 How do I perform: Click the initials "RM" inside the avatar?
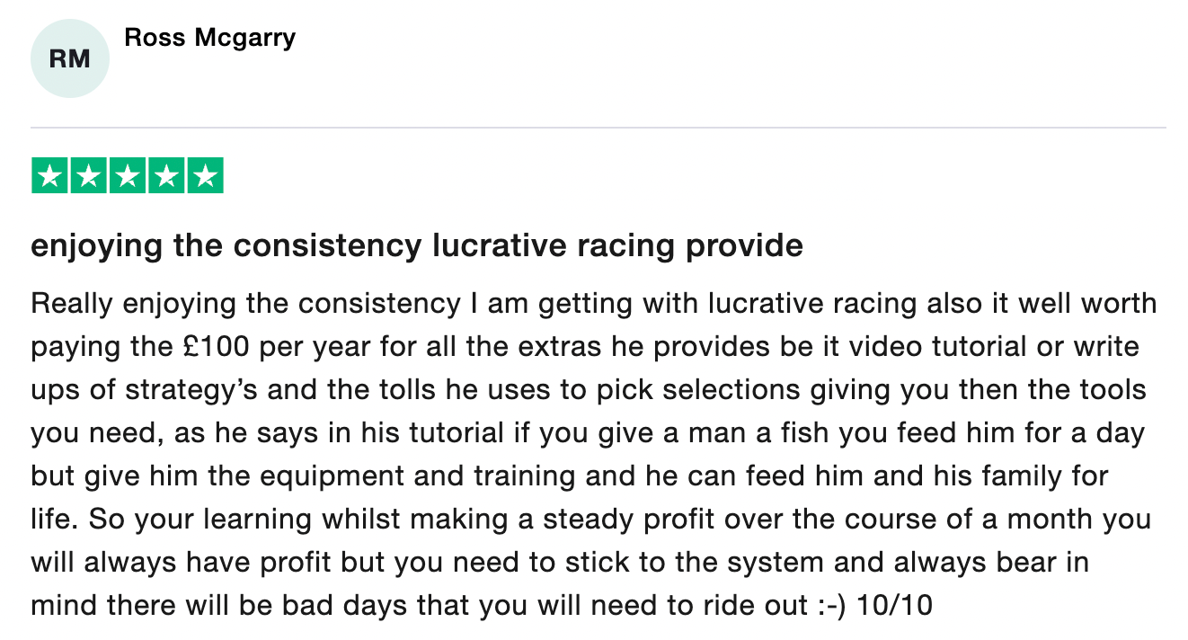coord(69,58)
